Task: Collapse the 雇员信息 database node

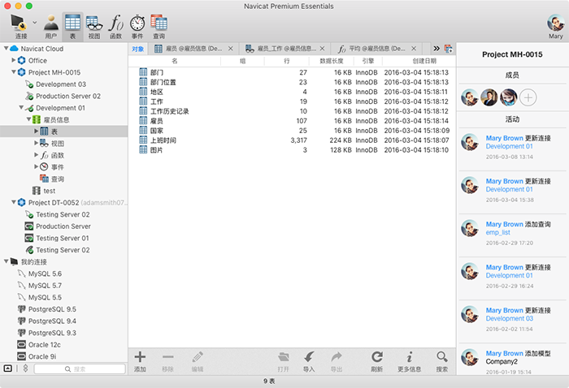Action: point(28,119)
